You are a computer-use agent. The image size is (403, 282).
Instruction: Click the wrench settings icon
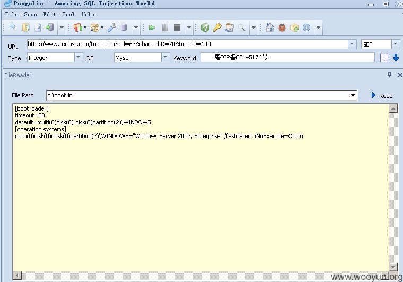[112, 27]
